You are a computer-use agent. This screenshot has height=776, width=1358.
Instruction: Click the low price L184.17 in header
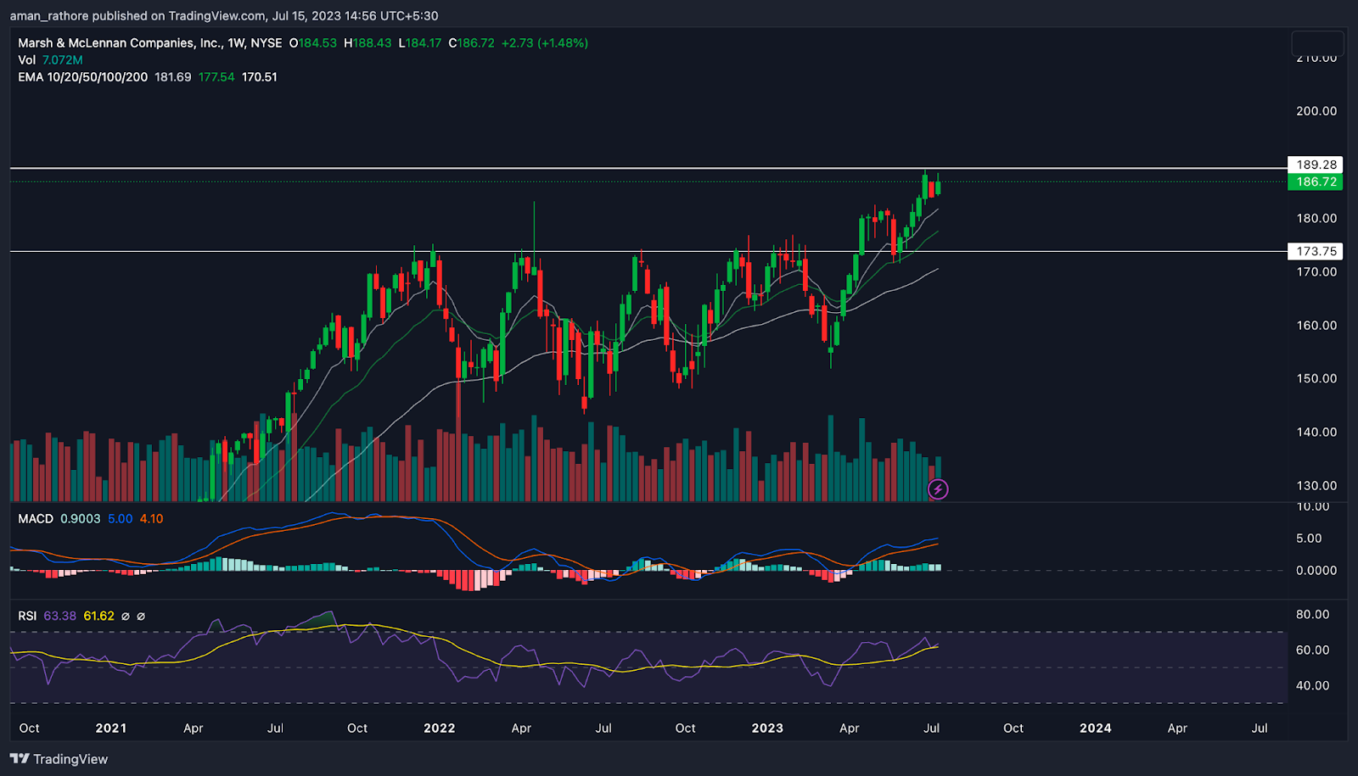click(420, 42)
